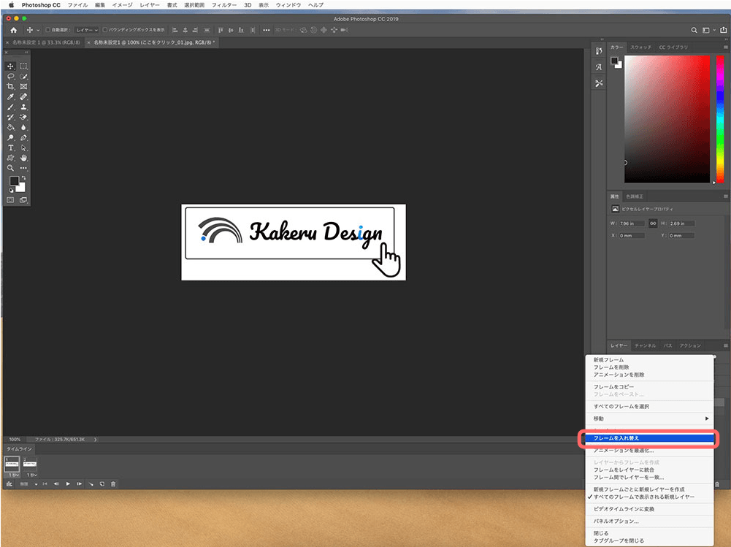Image resolution: width=731 pixels, height=547 pixels.
Task: Open the History panel icon
Action: (599, 51)
